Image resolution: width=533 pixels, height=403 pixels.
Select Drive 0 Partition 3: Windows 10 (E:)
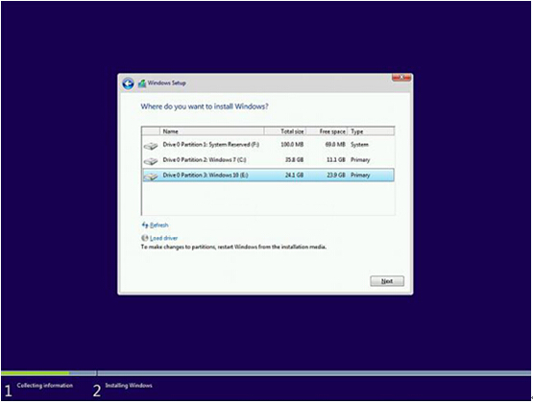(268, 176)
